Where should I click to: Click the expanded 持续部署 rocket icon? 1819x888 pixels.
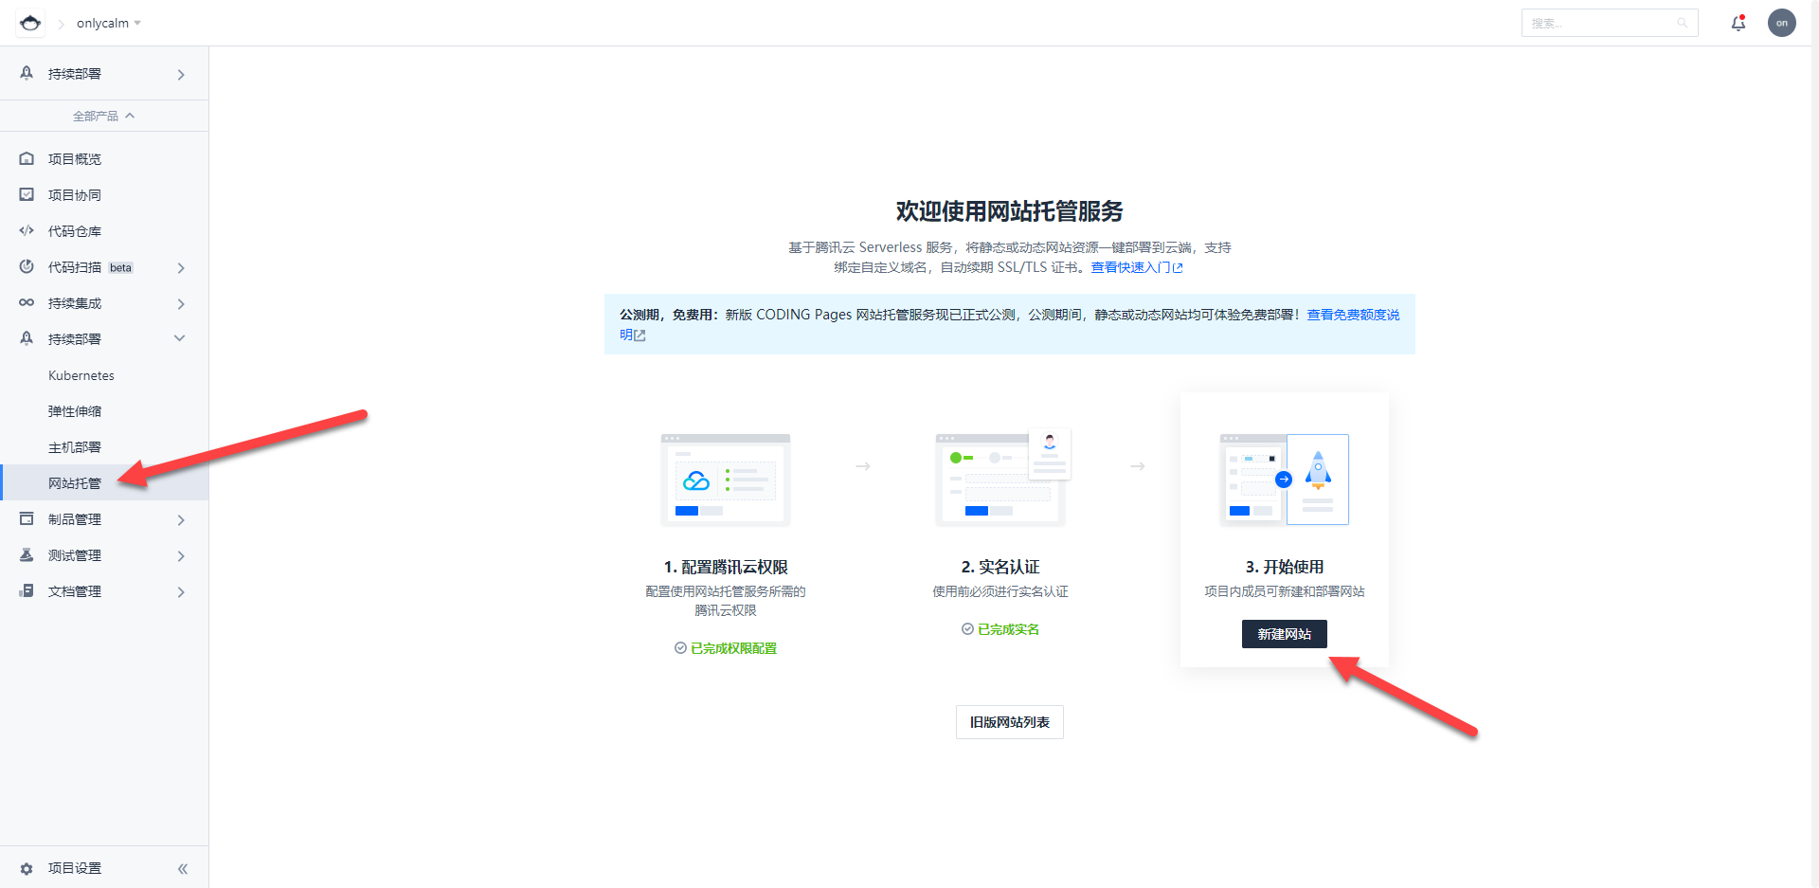[x=27, y=338]
